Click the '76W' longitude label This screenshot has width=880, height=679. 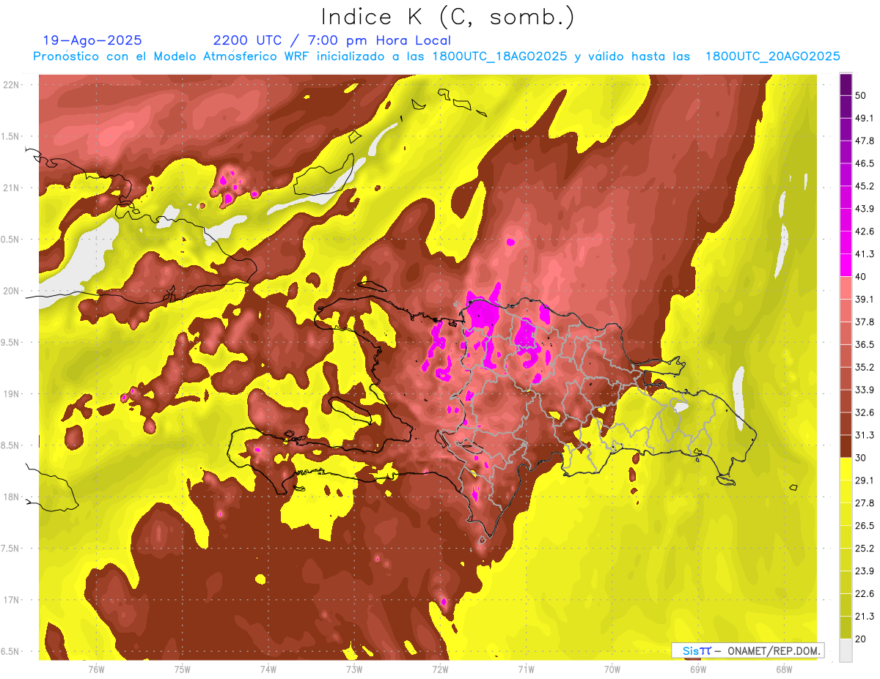(x=96, y=669)
